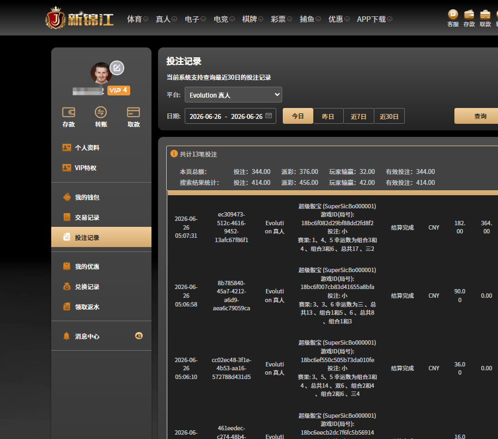The height and width of the screenshot is (439, 498).
Task: Select 昨日 yesterday filter
Action: coord(328,116)
